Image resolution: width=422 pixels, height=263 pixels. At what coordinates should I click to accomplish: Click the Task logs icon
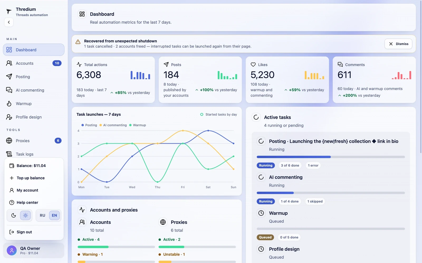9,154
